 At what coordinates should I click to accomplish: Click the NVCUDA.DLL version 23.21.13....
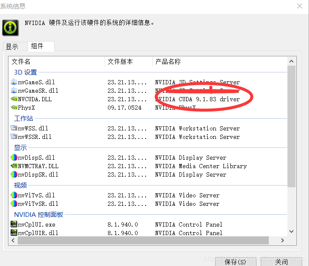(127, 99)
